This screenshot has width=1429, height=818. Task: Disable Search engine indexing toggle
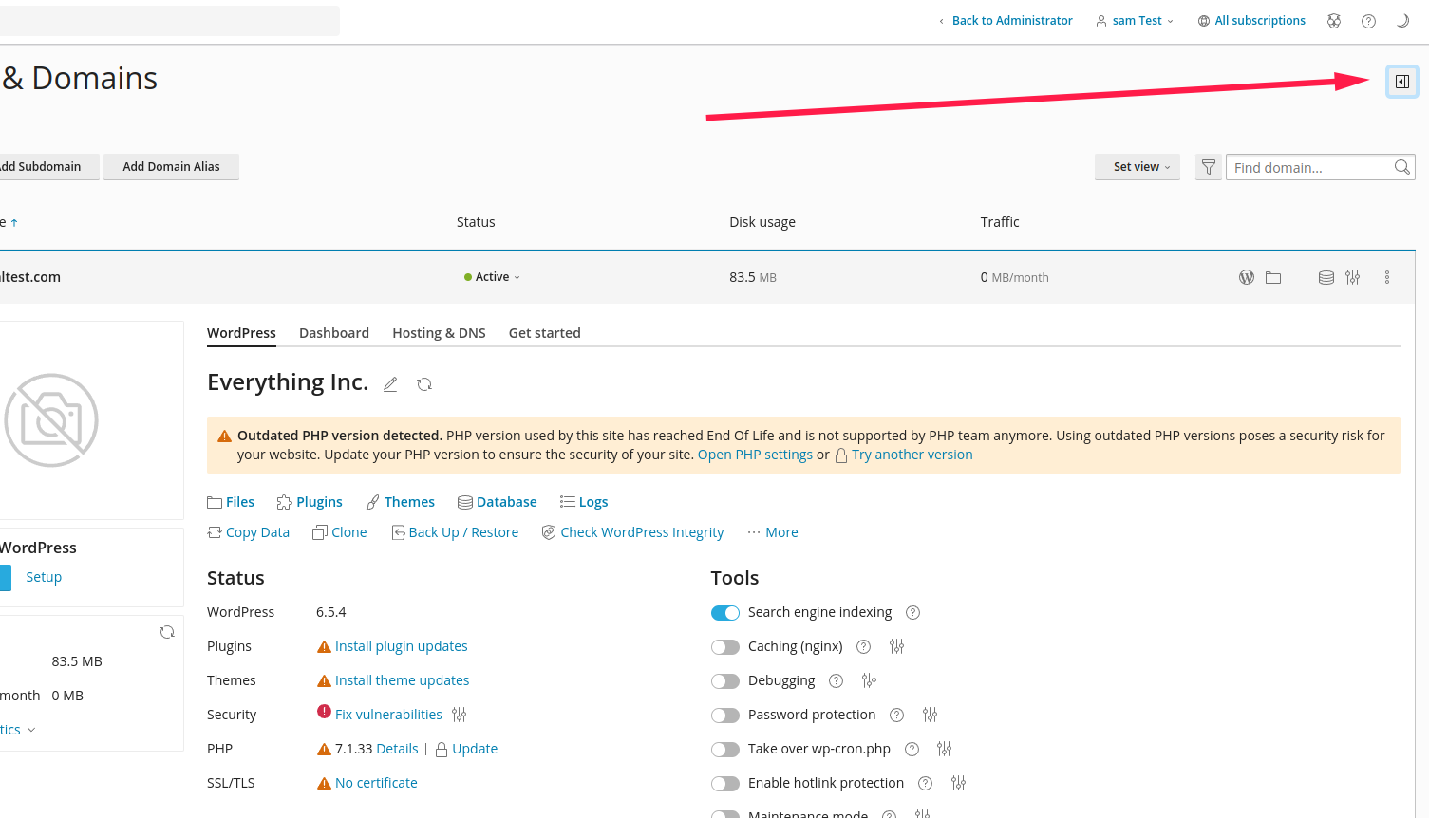pos(725,613)
